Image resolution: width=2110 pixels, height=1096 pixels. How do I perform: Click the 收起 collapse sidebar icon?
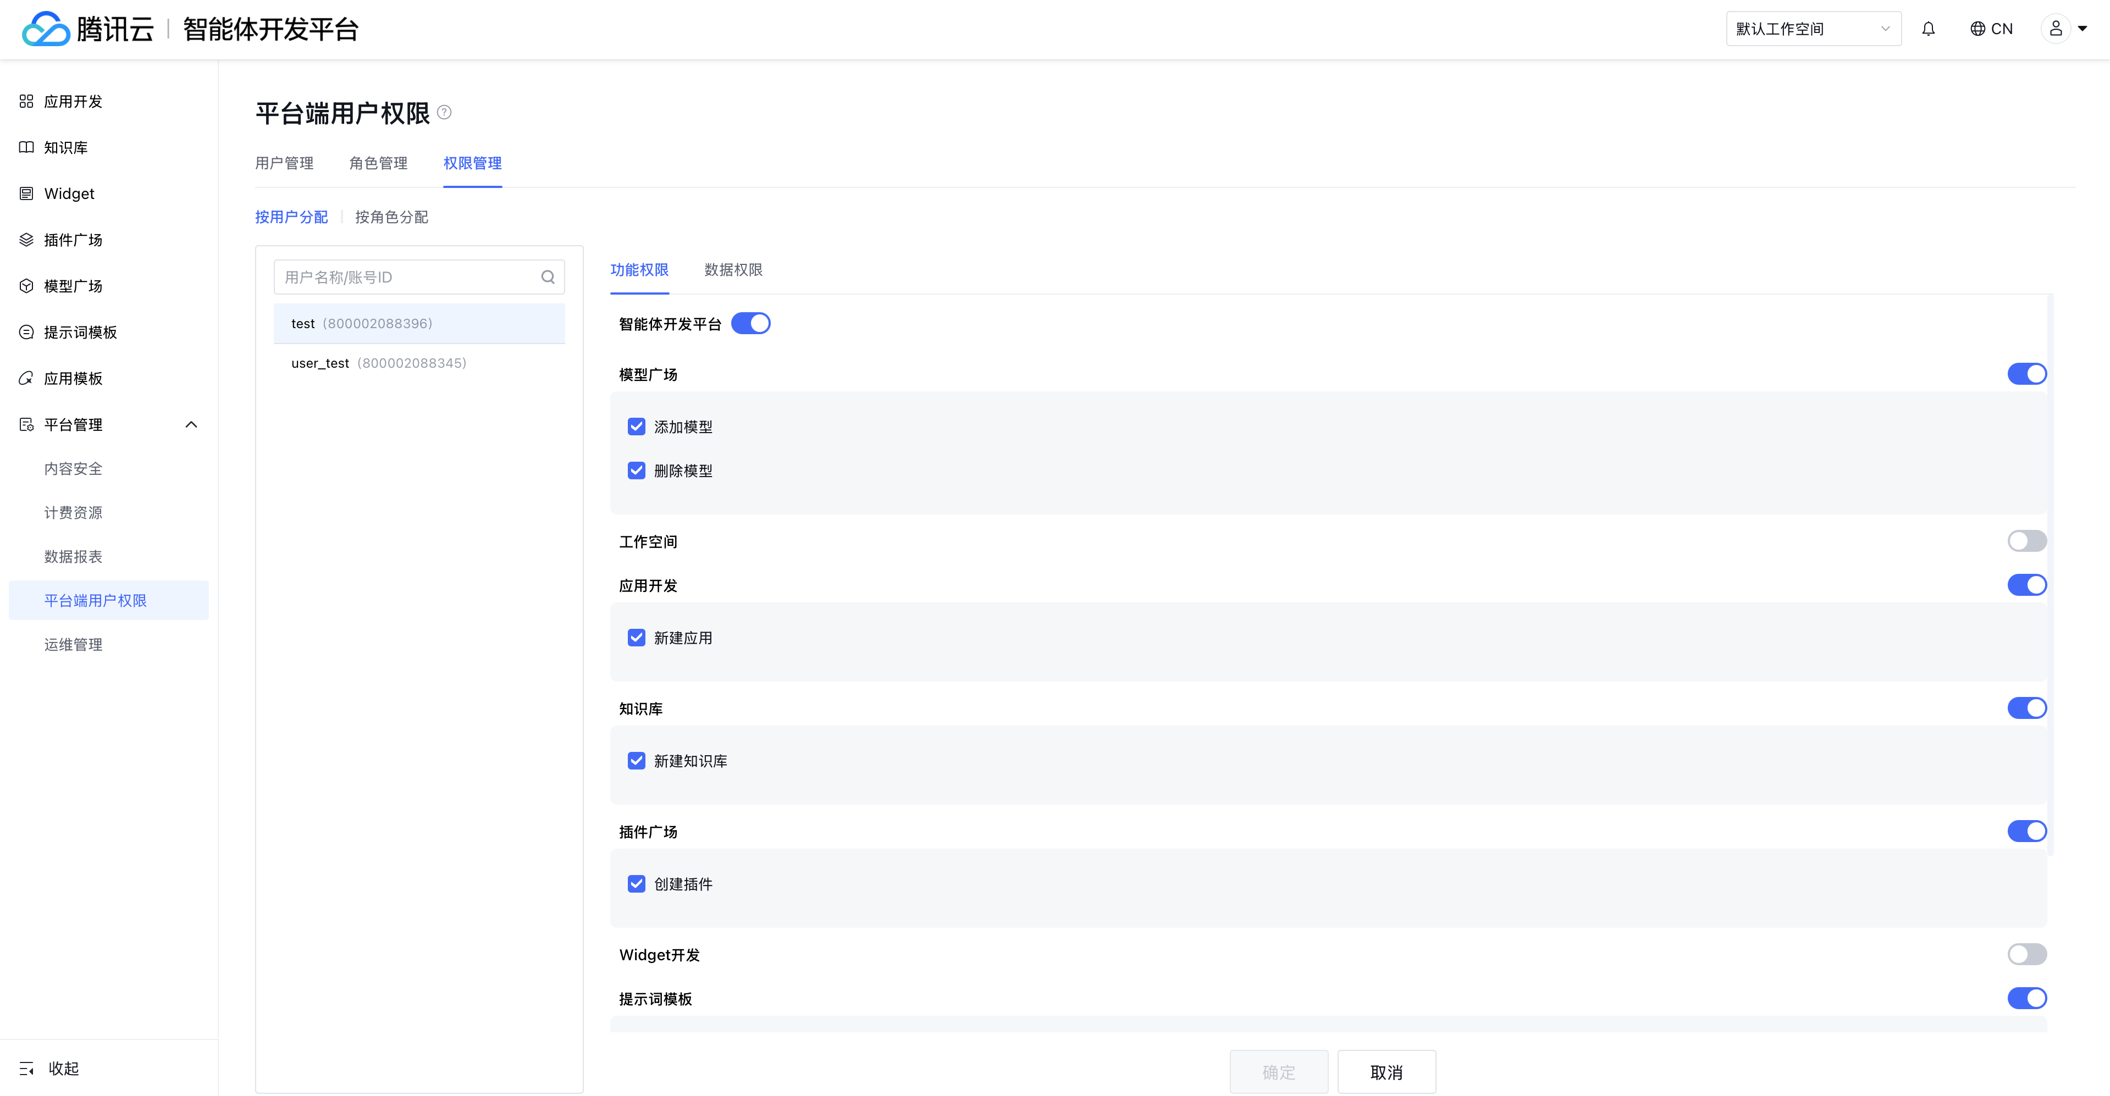click(x=26, y=1068)
